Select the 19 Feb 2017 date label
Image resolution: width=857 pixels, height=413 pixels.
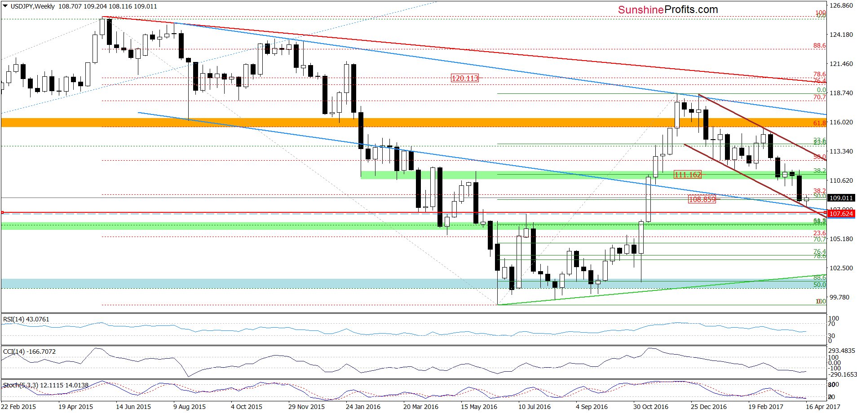(766, 407)
